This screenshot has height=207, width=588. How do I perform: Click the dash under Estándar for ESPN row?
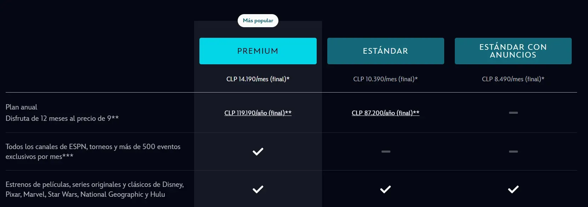pyautogui.click(x=385, y=152)
